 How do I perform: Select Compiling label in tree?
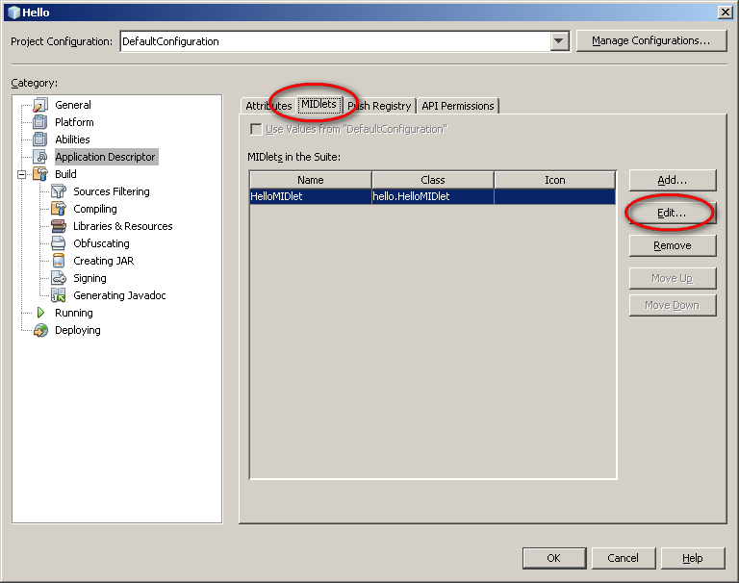click(95, 209)
